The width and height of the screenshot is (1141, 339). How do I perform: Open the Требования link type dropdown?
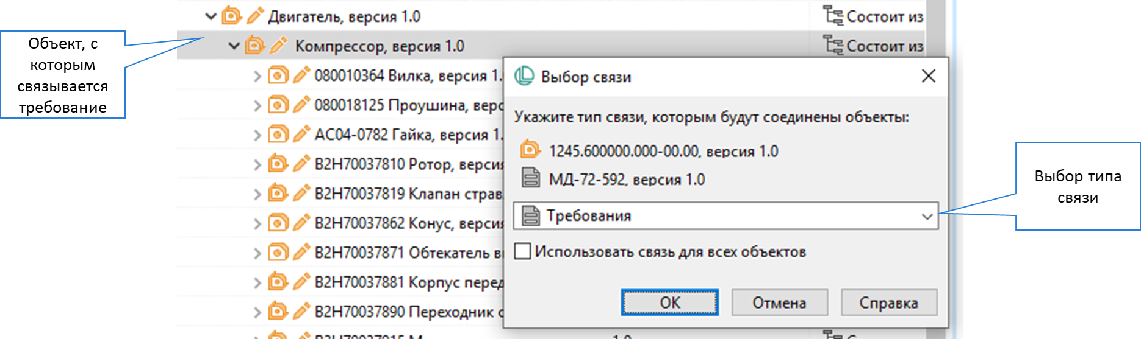(927, 217)
